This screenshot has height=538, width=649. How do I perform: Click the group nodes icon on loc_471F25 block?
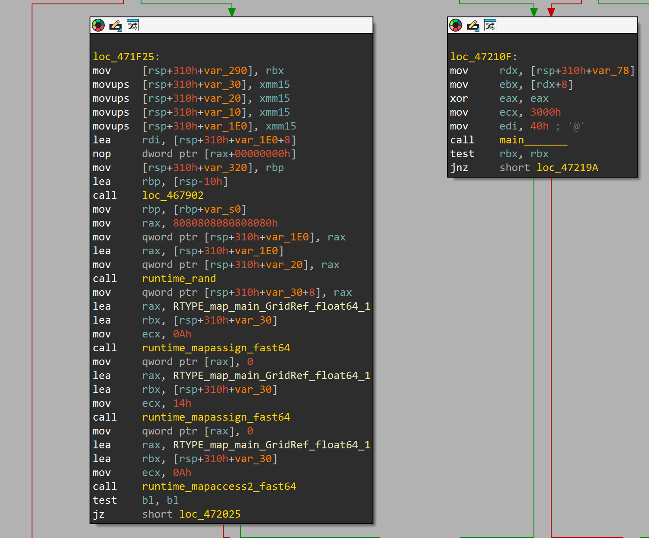[133, 26]
